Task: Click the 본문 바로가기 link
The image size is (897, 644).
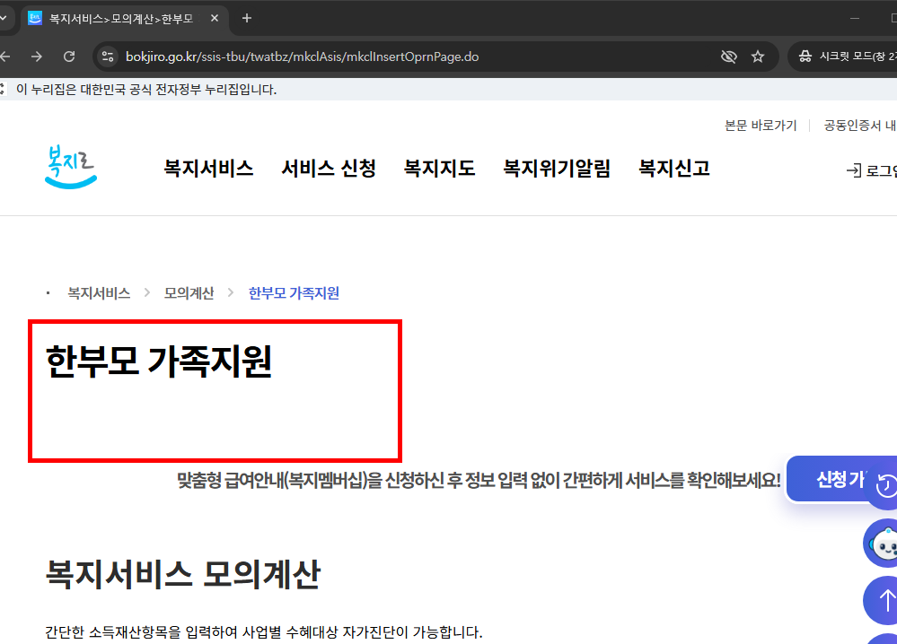Action: 759,126
